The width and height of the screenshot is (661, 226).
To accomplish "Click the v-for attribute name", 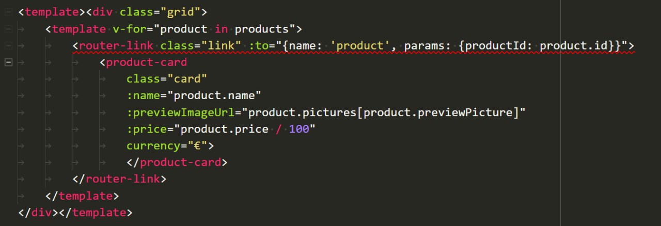I will (126, 28).
